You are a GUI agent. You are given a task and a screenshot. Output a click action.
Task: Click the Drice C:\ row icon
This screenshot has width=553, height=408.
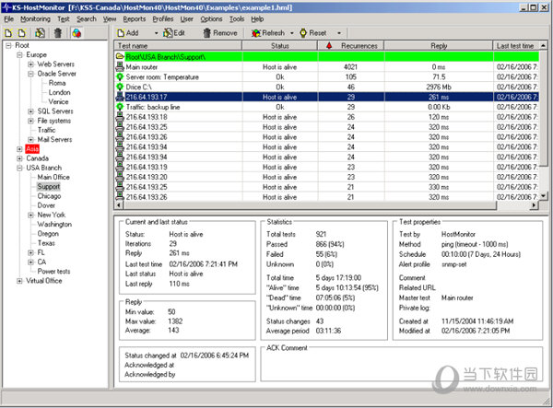(x=120, y=87)
